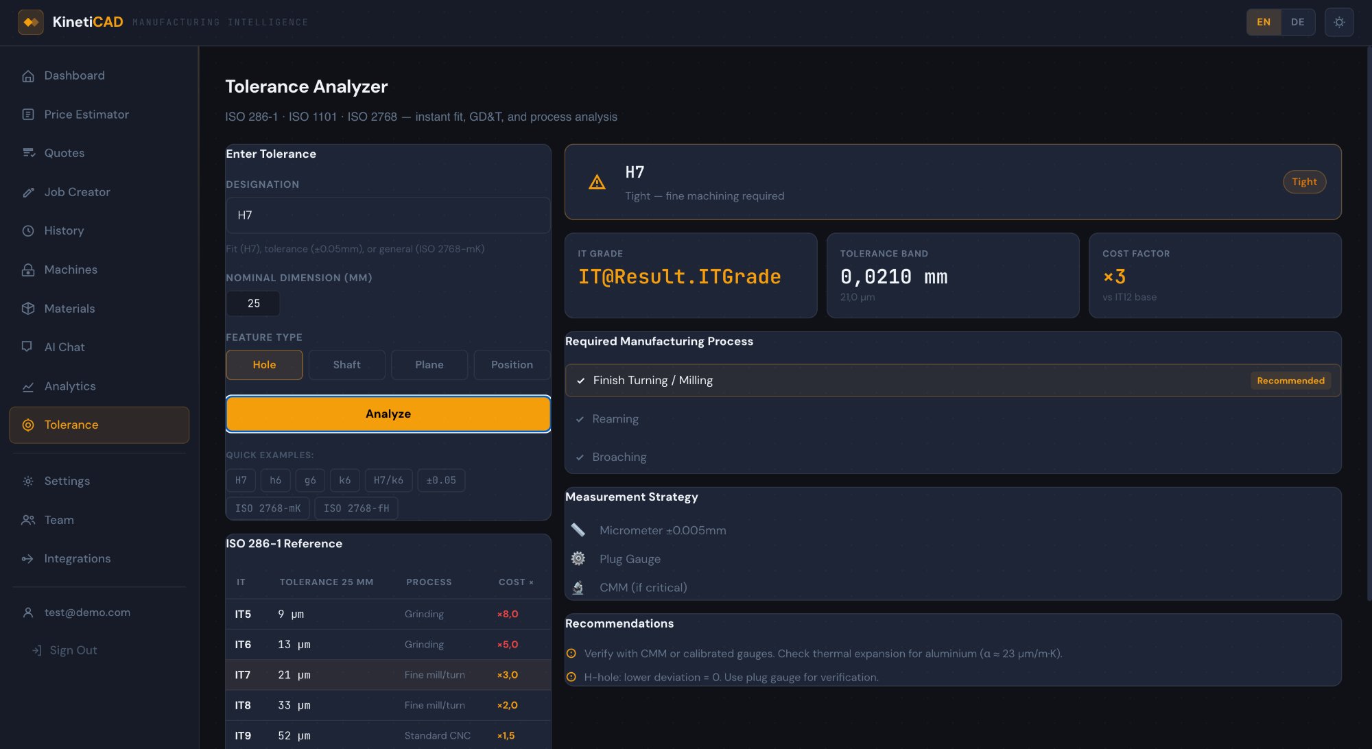Open Price Estimator page

[86, 115]
